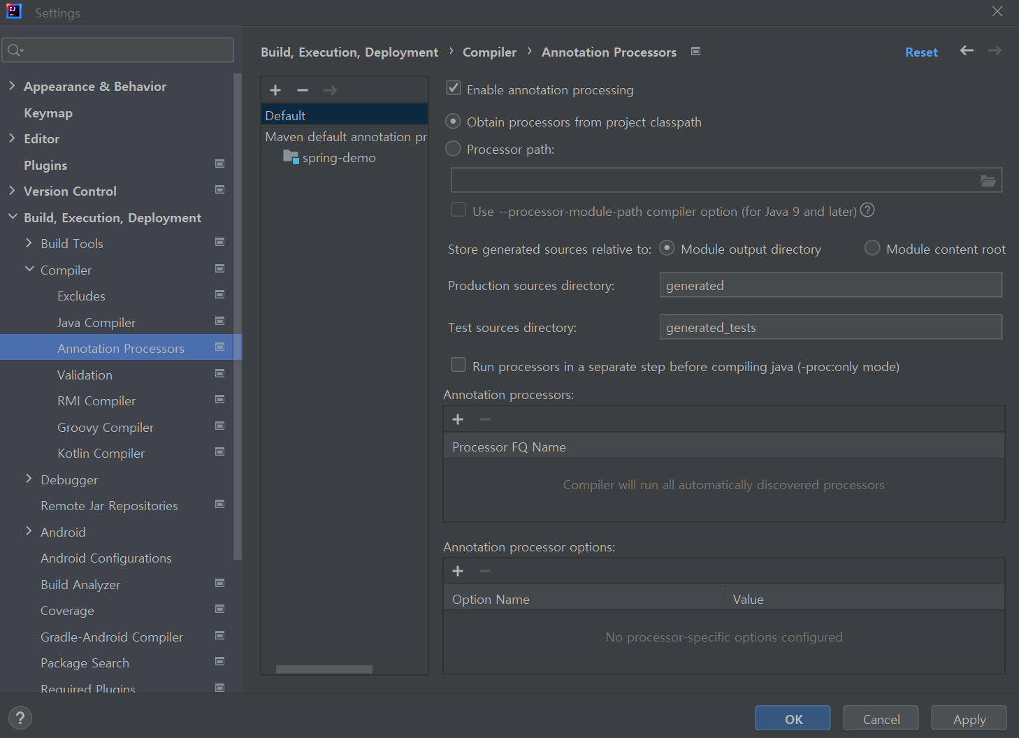Select Module content root radio
Screen dimensions: 1019x738
(x=872, y=247)
